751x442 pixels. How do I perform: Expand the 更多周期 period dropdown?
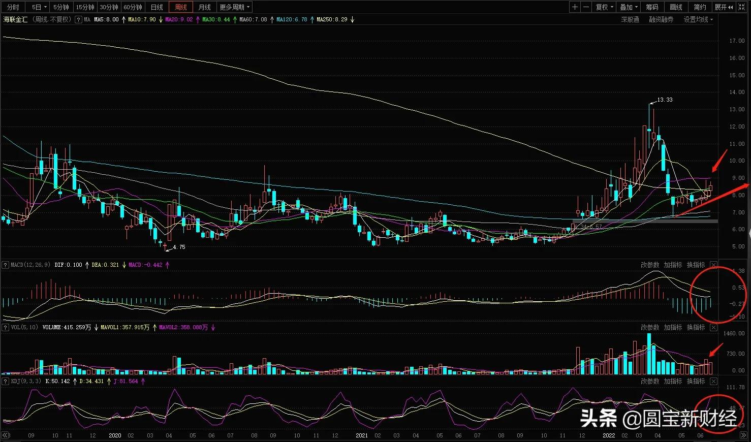click(x=235, y=7)
